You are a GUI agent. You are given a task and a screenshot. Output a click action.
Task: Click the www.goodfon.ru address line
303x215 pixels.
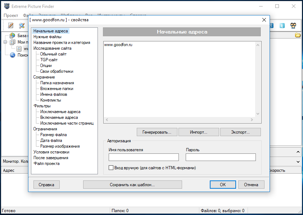(118, 45)
